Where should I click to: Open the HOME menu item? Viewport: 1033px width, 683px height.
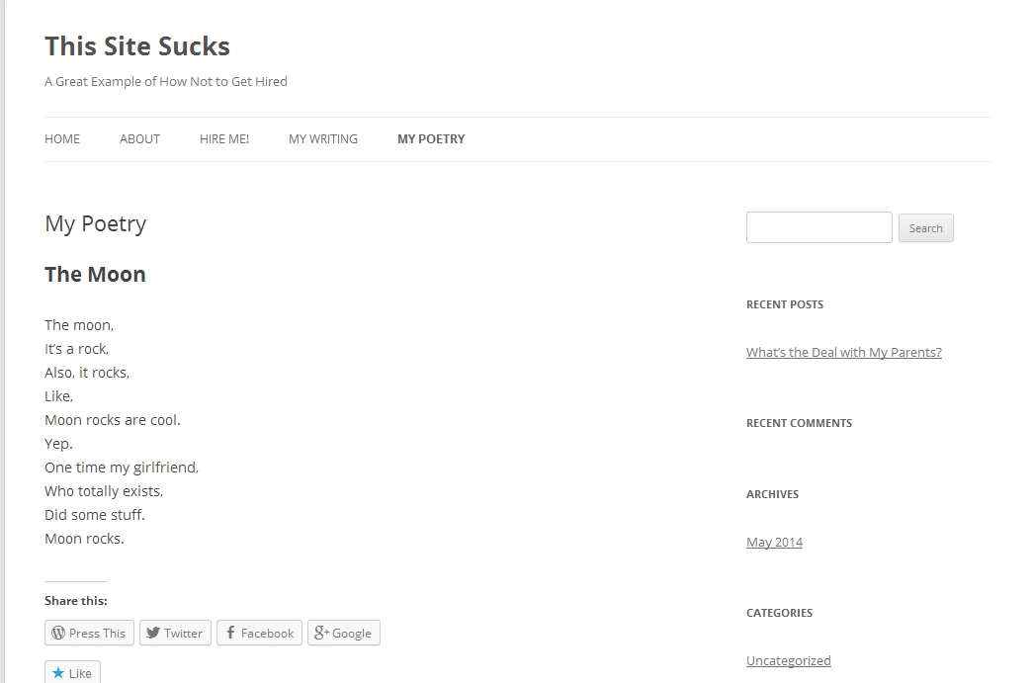(x=62, y=139)
